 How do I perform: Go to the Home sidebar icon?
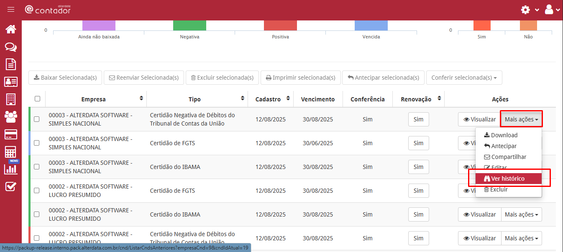[x=11, y=29]
